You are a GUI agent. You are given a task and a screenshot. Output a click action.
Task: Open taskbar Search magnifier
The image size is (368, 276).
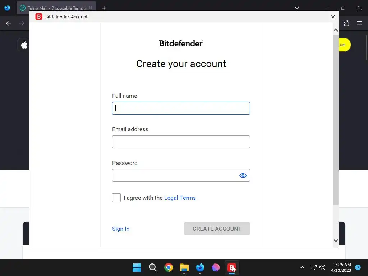pos(152,267)
